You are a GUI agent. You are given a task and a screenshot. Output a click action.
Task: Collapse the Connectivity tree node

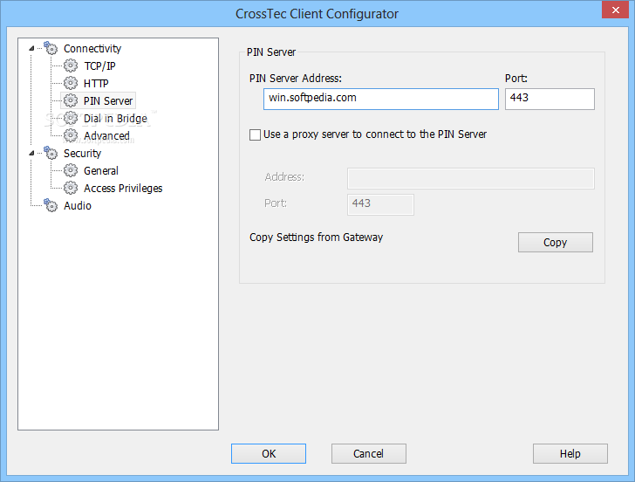pos(31,48)
